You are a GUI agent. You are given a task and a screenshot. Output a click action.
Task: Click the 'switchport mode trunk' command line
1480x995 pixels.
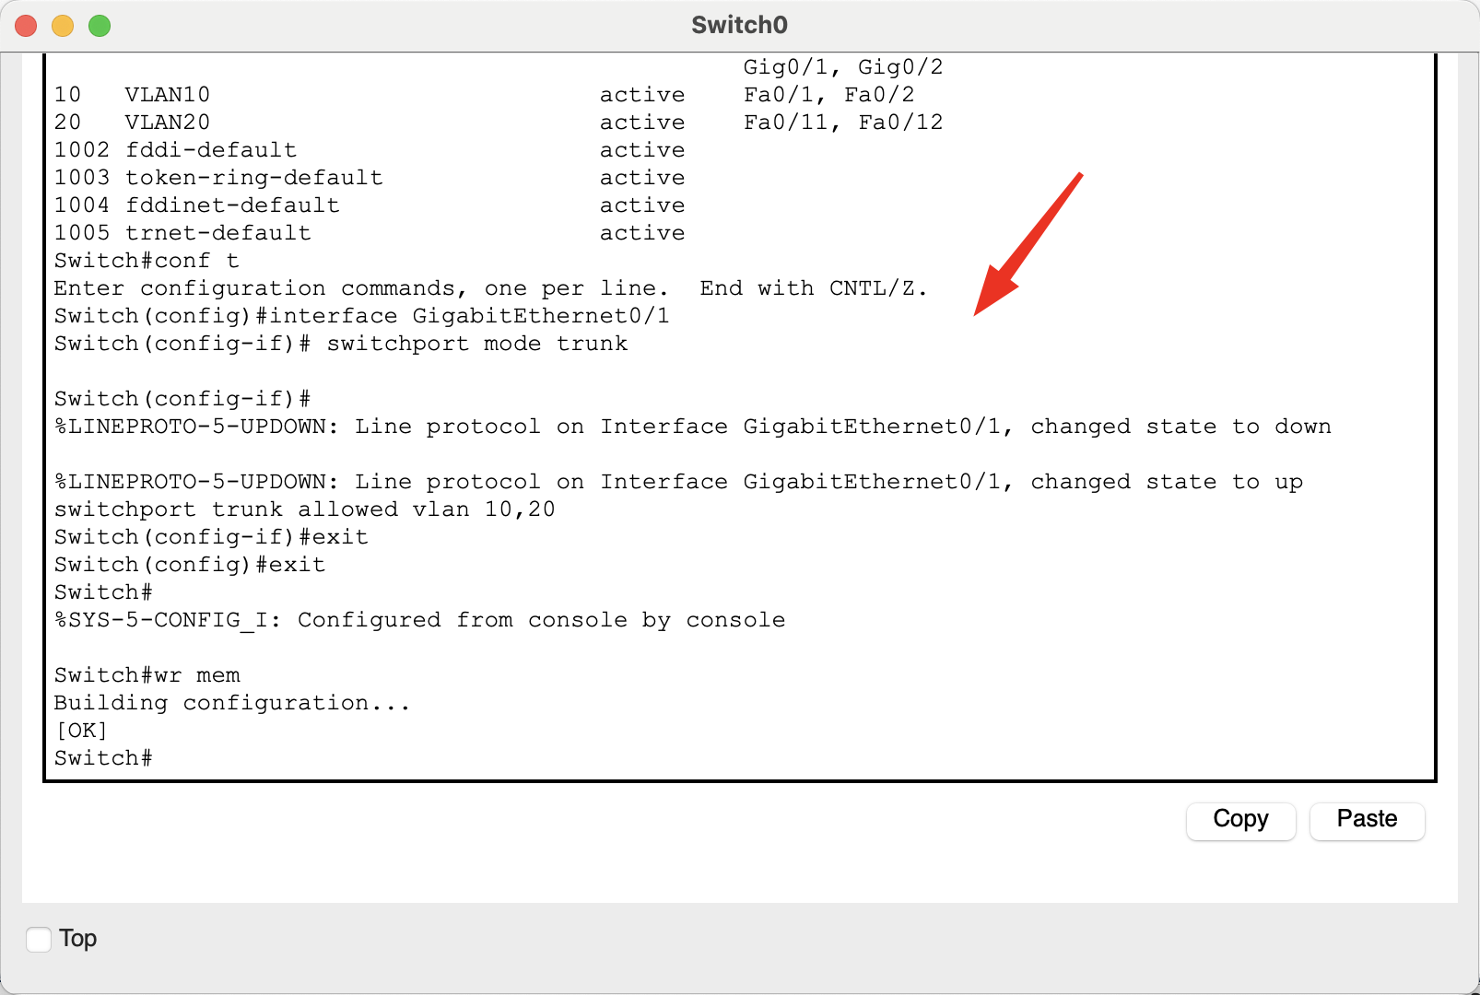[341, 344]
